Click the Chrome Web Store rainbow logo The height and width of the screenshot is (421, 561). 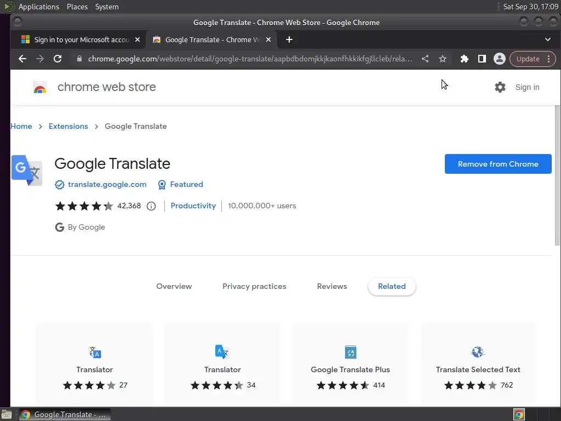coord(39,87)
